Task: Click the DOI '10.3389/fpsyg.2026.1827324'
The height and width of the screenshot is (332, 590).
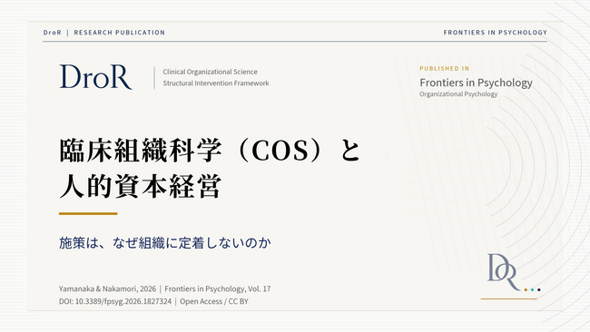Action: 123,301
